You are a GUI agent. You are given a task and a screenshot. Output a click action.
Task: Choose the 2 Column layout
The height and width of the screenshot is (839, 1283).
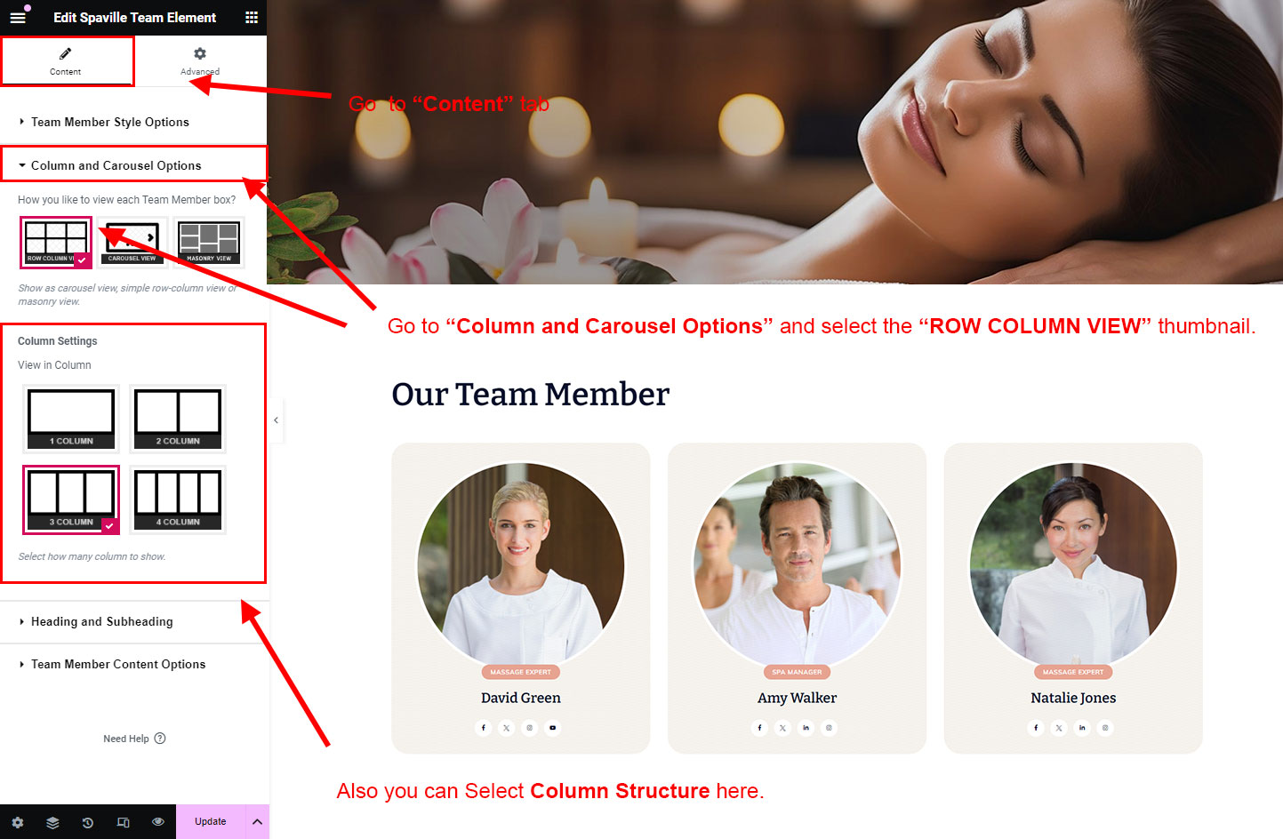(x=178, y=419)
